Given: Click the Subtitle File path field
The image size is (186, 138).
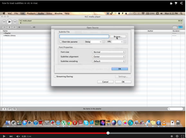Looking at the screenshot, I should [84, 37].
